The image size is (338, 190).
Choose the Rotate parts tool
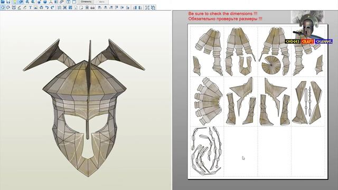(x=8, y=7)
